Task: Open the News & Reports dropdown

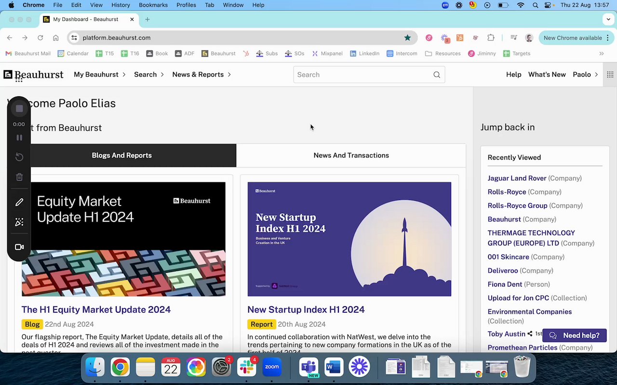Action: click(x=201, y=75)
